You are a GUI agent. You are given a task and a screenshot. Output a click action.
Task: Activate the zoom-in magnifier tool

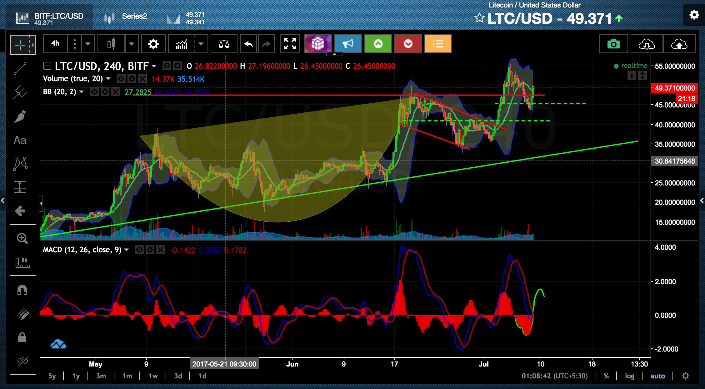coord(22,238)
